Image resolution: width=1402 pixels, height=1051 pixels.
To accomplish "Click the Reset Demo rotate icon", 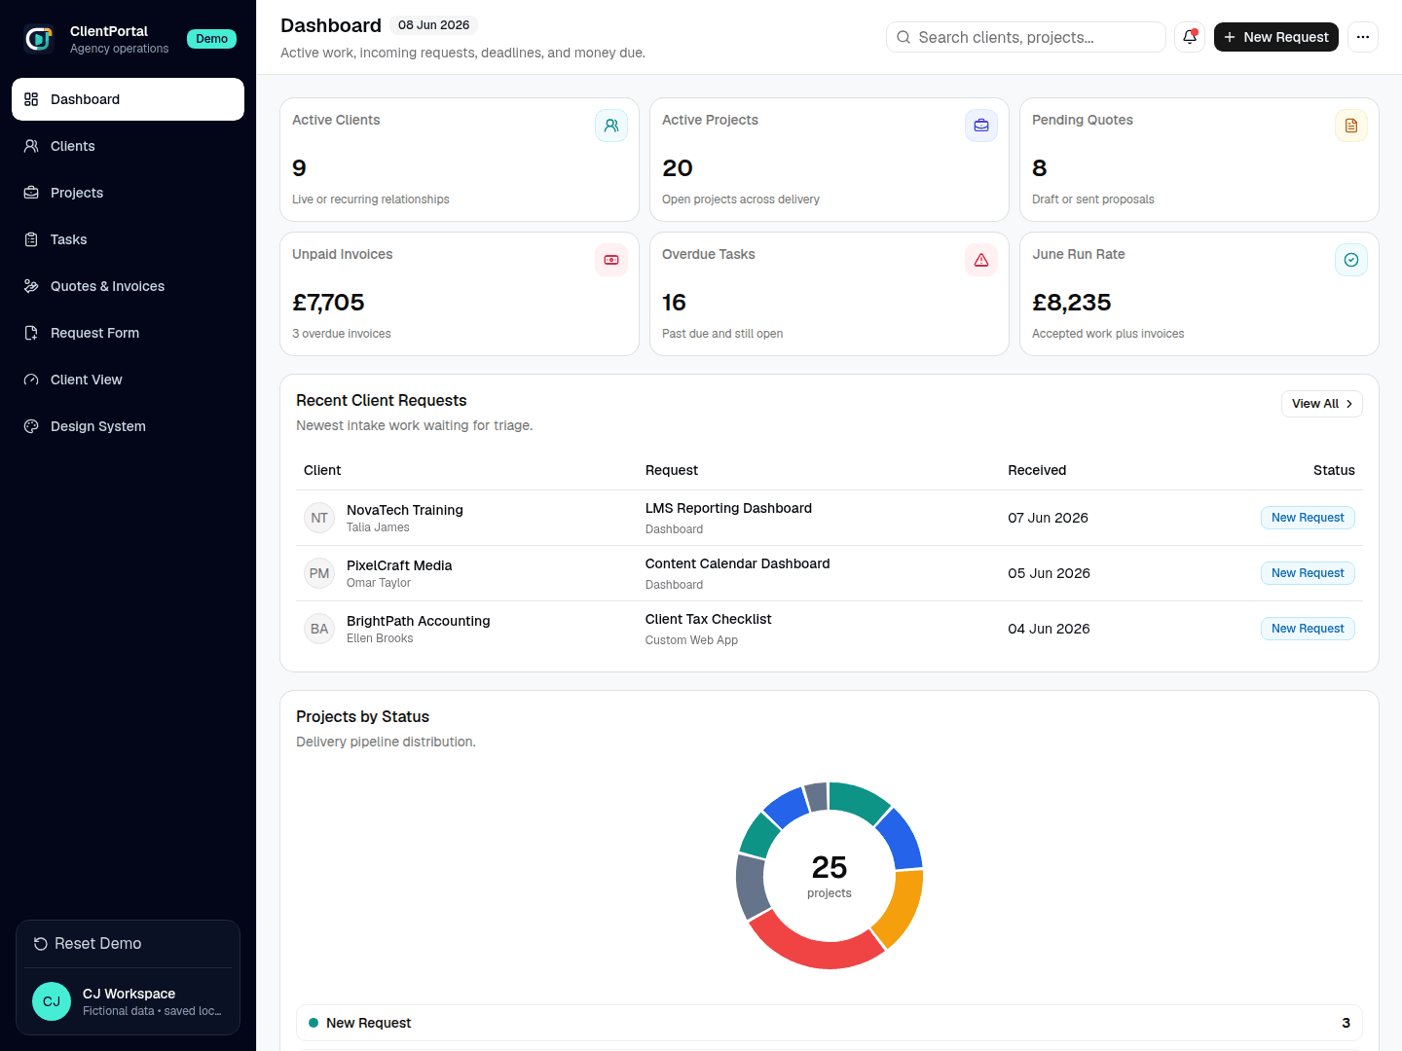I will [x=41, y=944].
